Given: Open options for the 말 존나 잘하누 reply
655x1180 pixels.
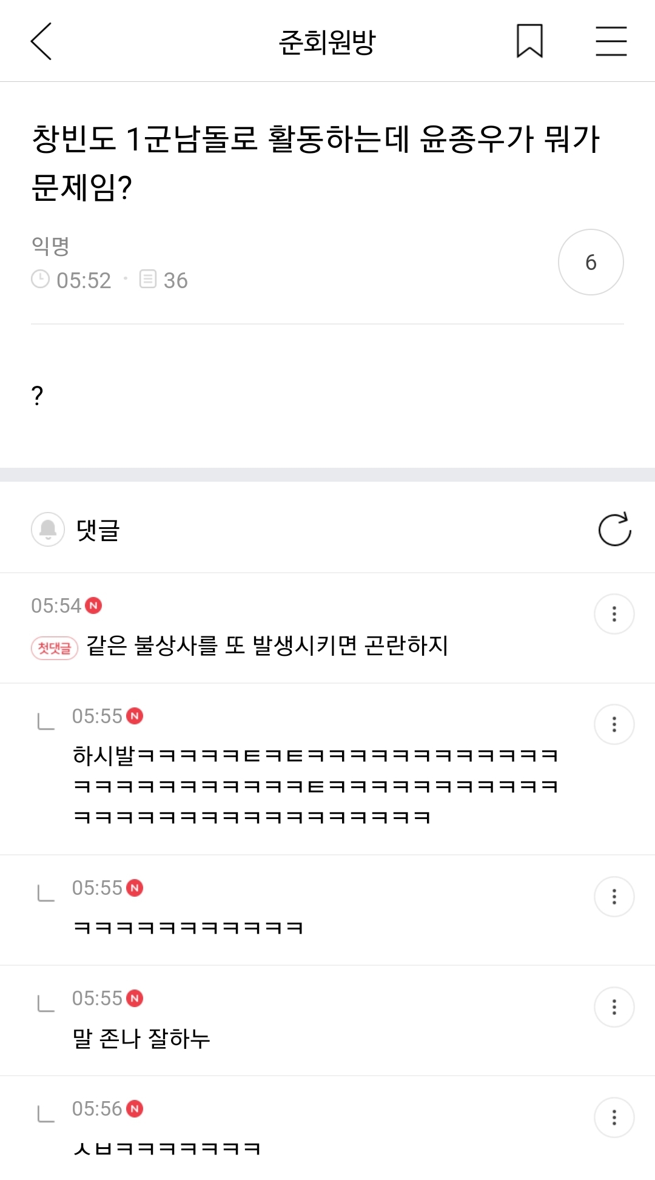Looking at the screenshot, I should pos(614,1007).
